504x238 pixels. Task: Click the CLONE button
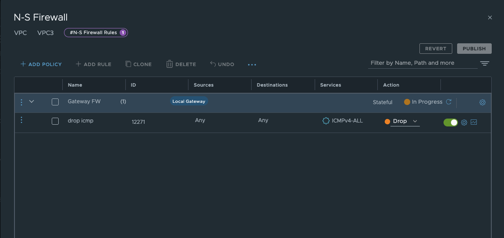[138, 64]
